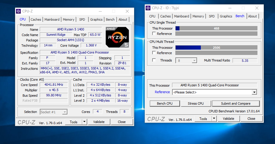Click Validate button in left CPU-Z window
This screenshot has height=144, width=275.
(x=99, y=122)
